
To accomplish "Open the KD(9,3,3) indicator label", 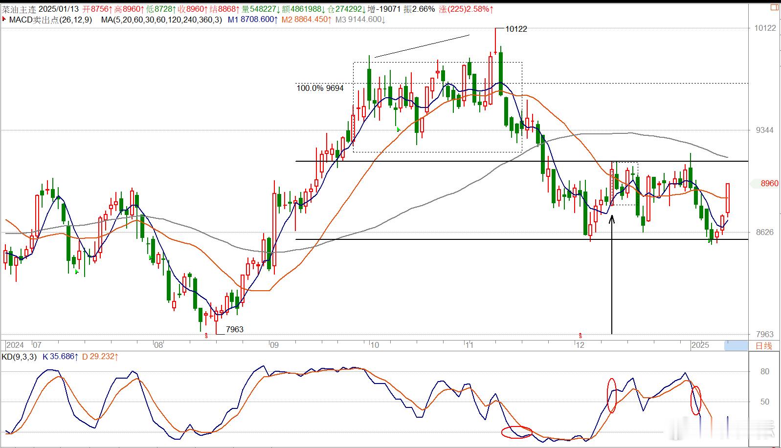I will coord(20,357).
